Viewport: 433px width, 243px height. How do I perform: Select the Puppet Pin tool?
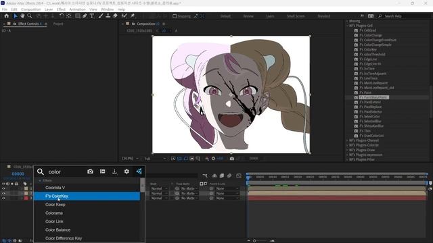(133, 16)
